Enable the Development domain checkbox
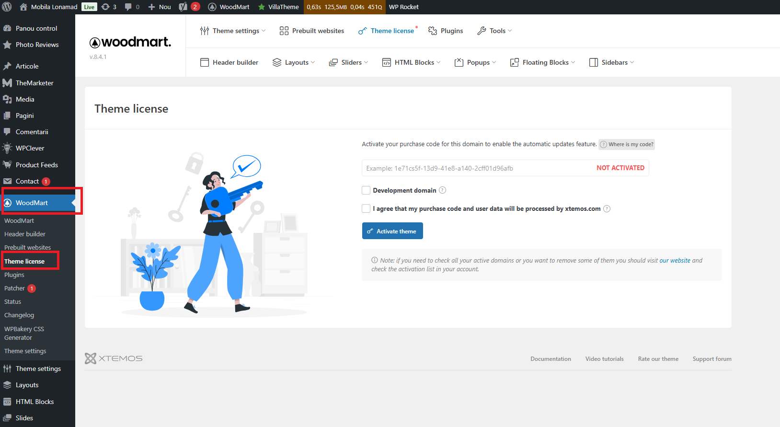 pos(366,190)
